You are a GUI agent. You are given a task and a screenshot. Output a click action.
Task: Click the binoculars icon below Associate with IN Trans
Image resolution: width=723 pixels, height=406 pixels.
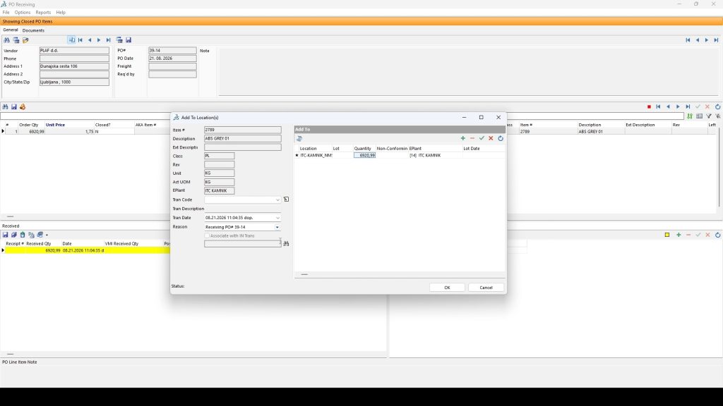pos(286,243)
